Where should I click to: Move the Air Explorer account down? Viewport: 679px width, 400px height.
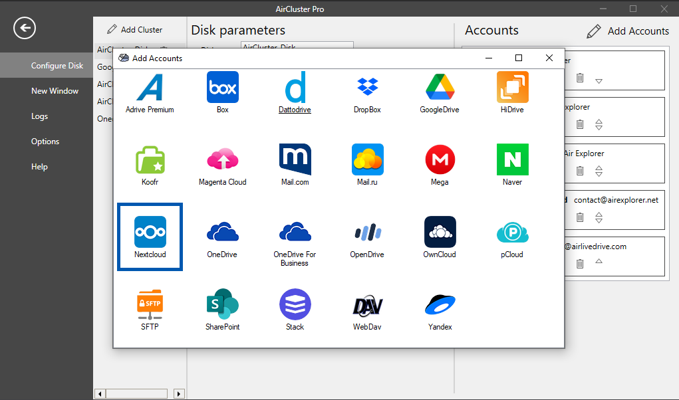coord(599,174)
